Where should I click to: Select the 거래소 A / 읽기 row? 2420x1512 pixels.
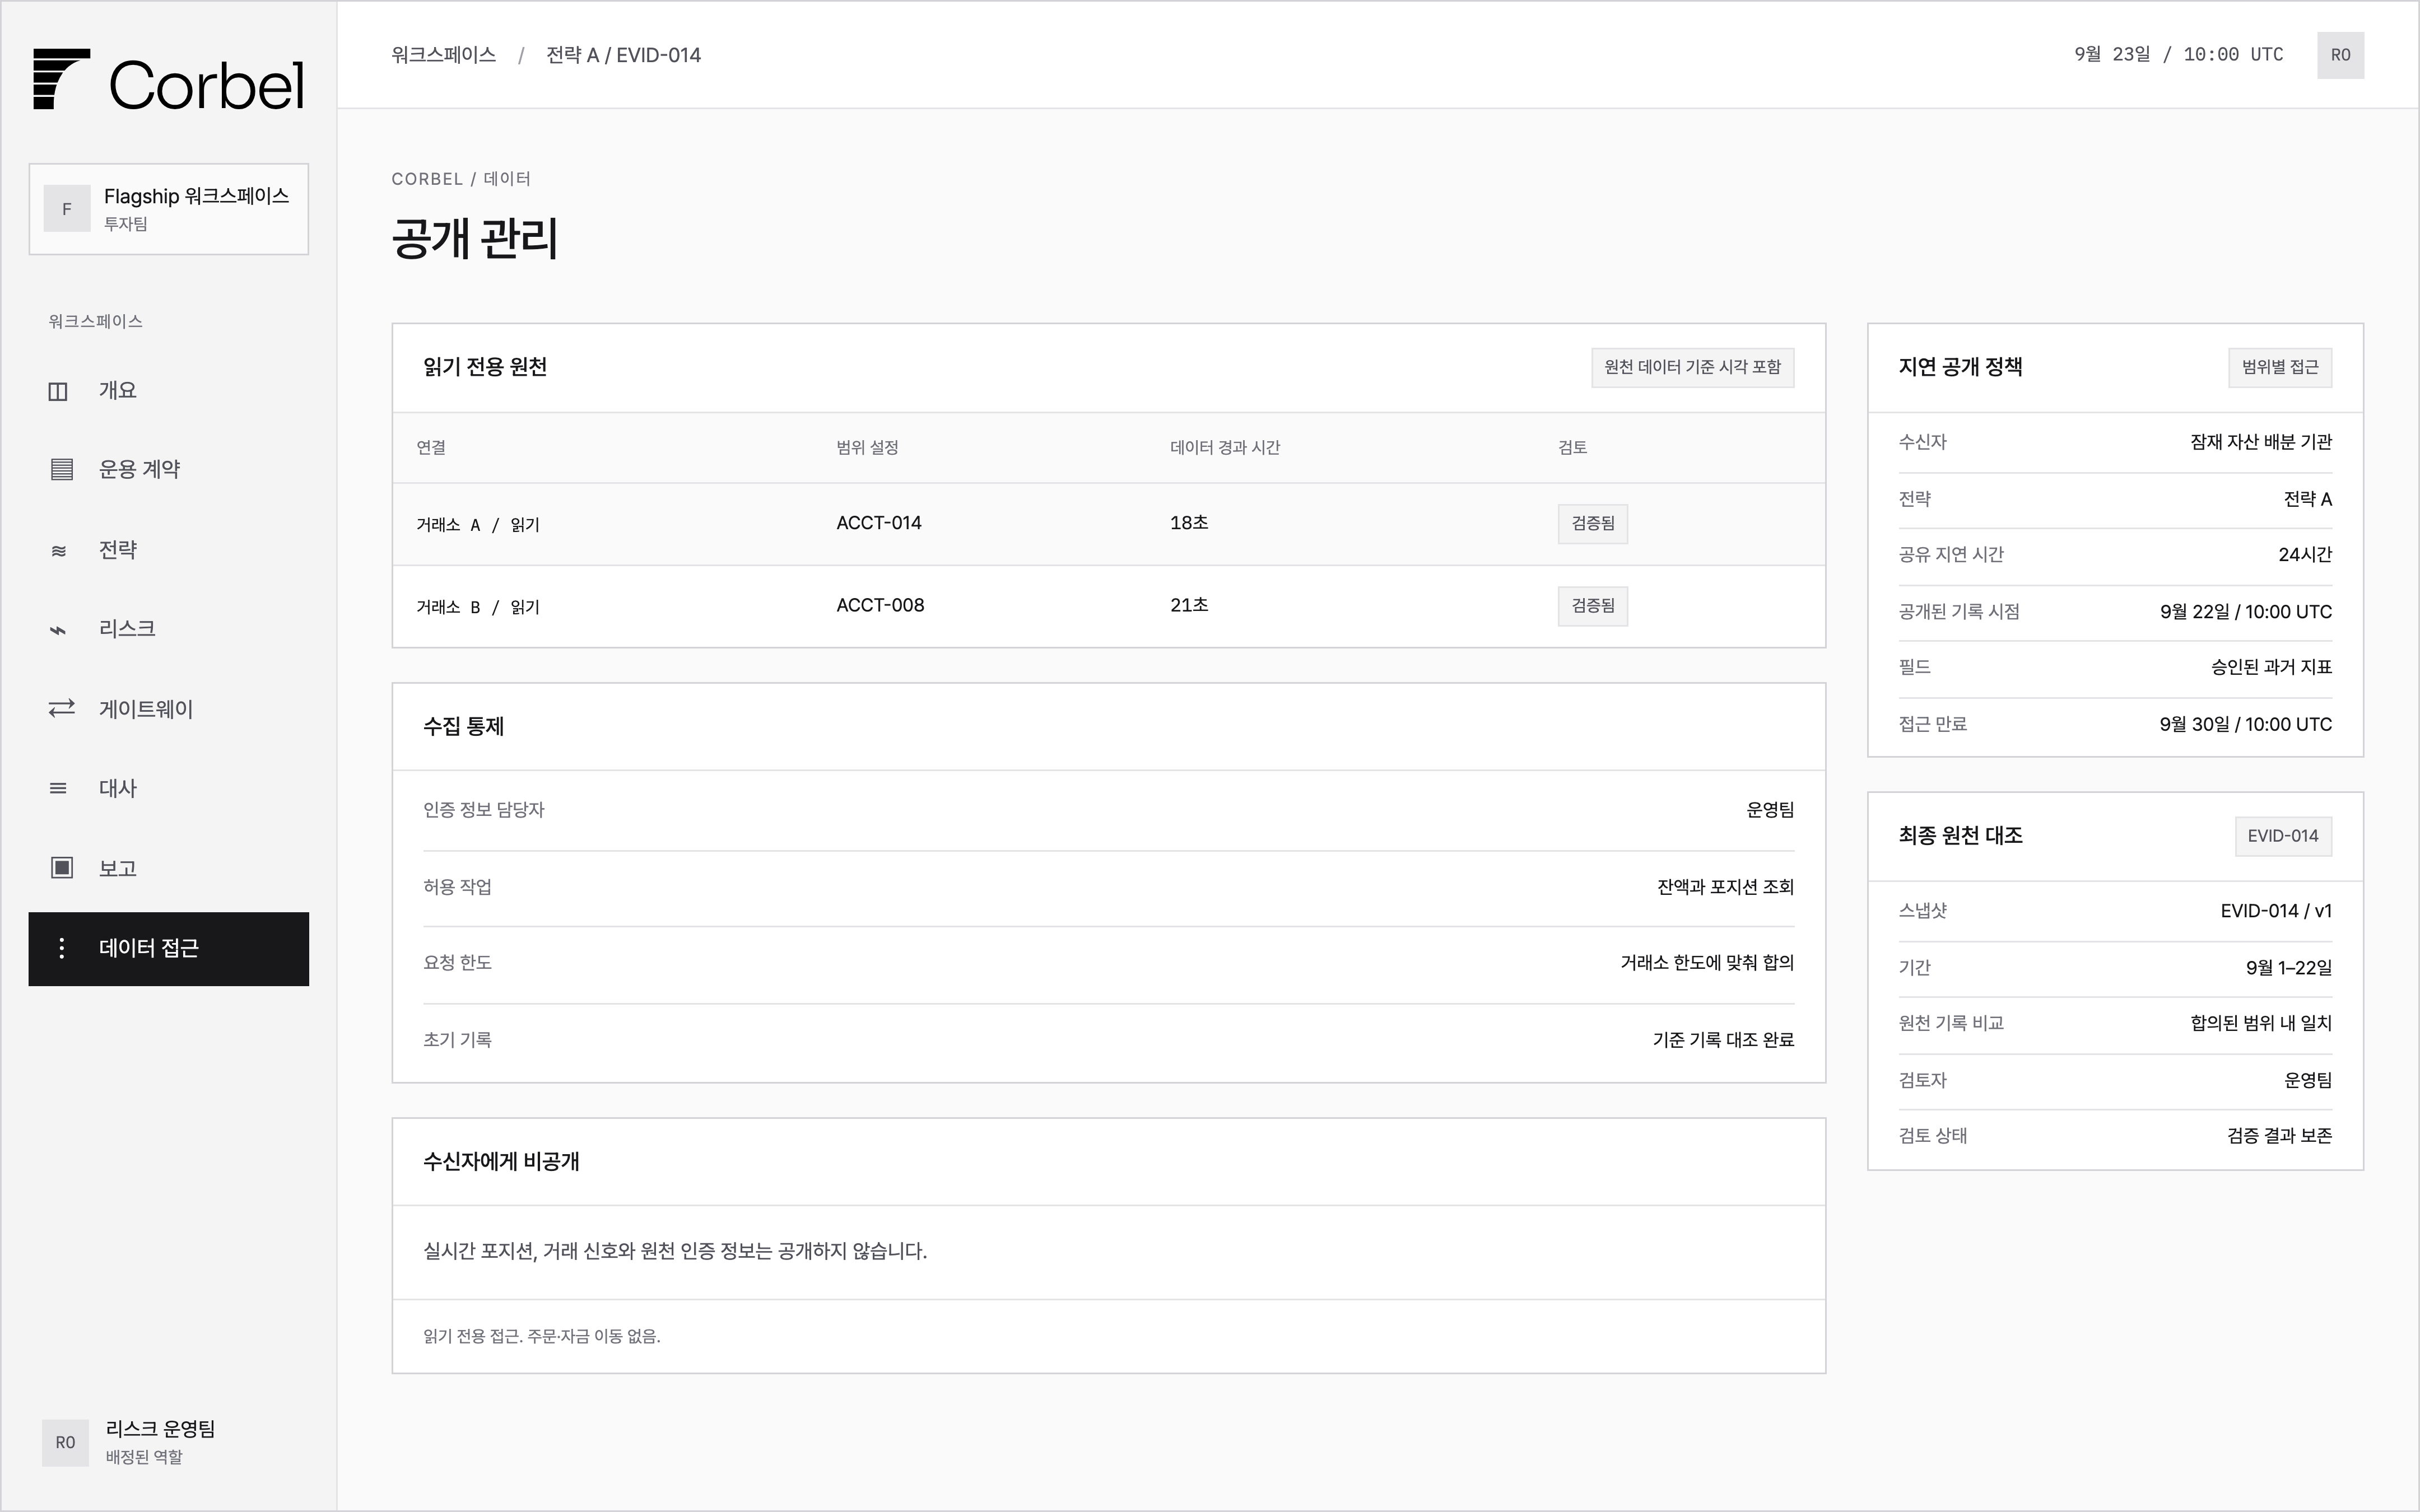click(1108, 524)
